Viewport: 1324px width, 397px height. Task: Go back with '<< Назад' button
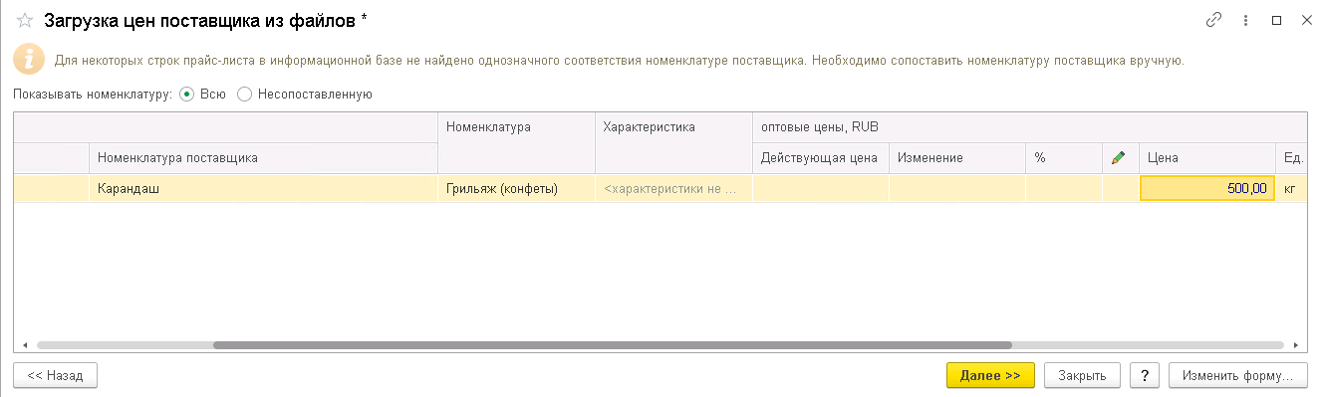click(55, 375)
